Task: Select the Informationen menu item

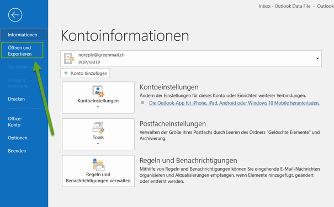Action: click(x=24, y=35)
